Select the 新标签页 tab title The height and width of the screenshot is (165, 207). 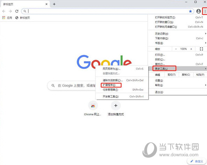[8, 4]
